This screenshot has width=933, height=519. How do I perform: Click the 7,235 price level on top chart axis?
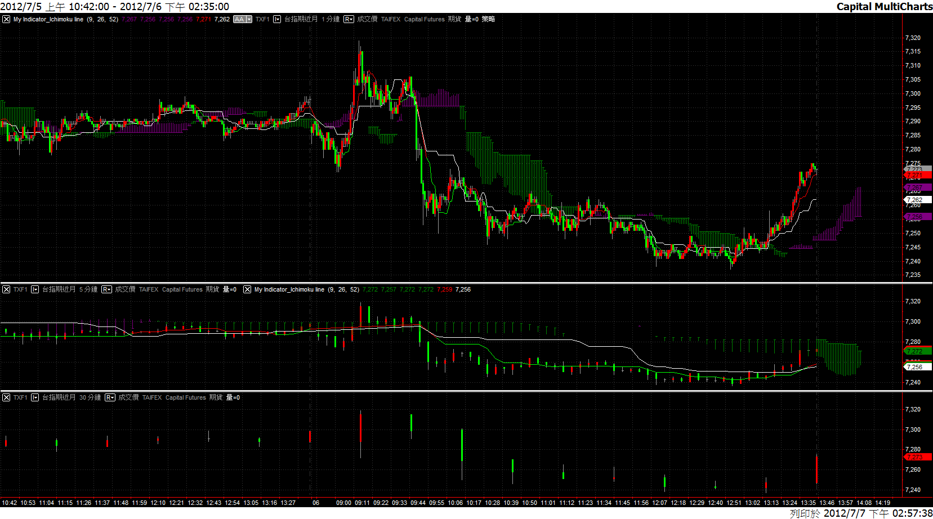(x=913, y=275)
